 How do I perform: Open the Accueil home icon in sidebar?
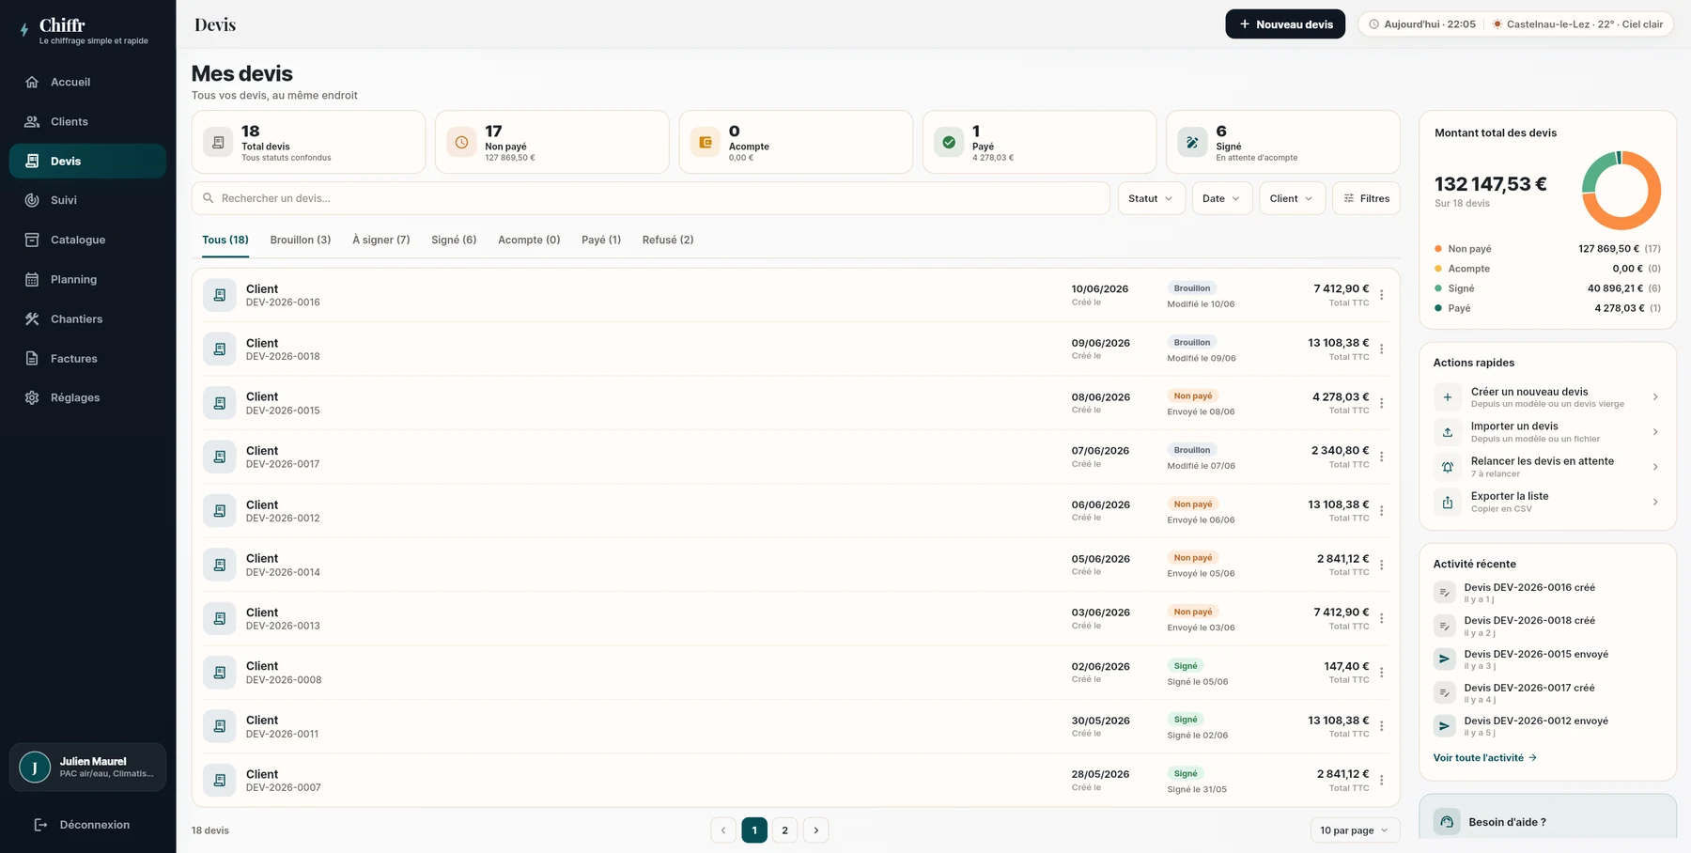point(32,82)
